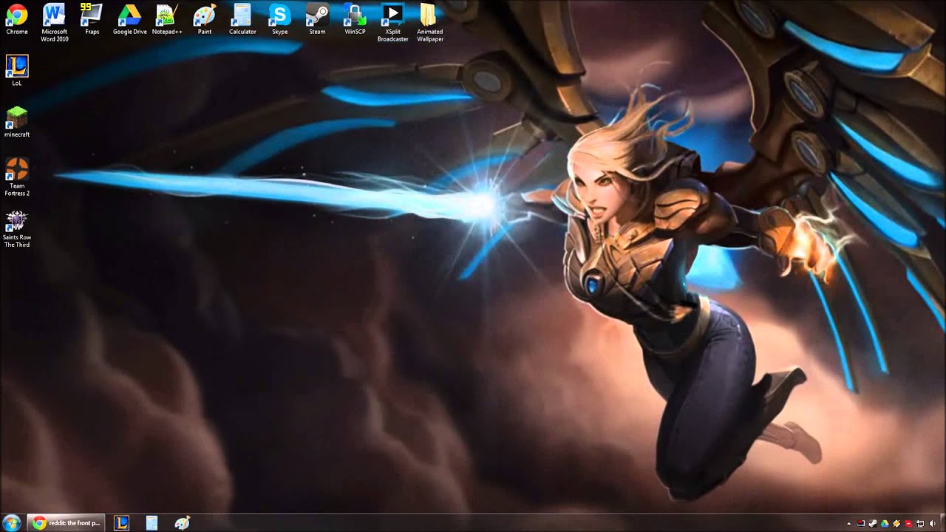Screen dimensions: 946x532
Task: Click the Steam system tray icon
Action: tap(873, 524)
